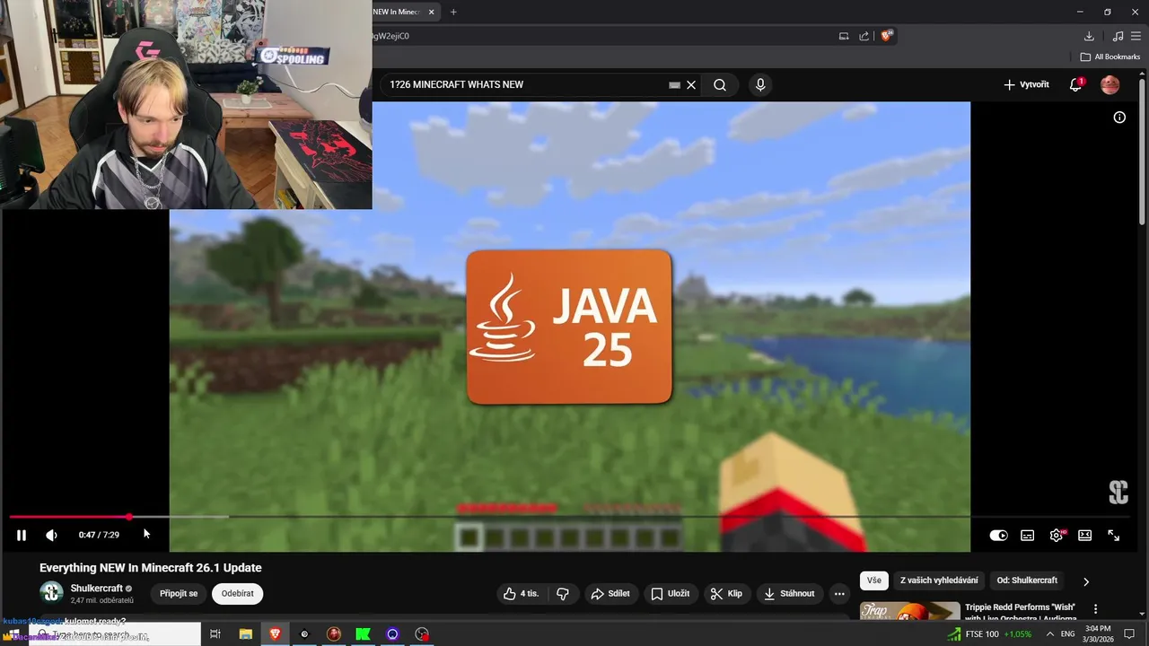Screen dimensions: 1149x646
Task: Open the Trippie Redd recommended video thumbnail
Action: 909,611
